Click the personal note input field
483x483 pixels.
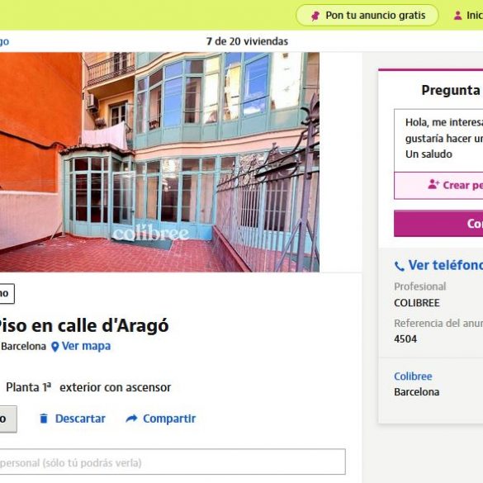point(173,462)
